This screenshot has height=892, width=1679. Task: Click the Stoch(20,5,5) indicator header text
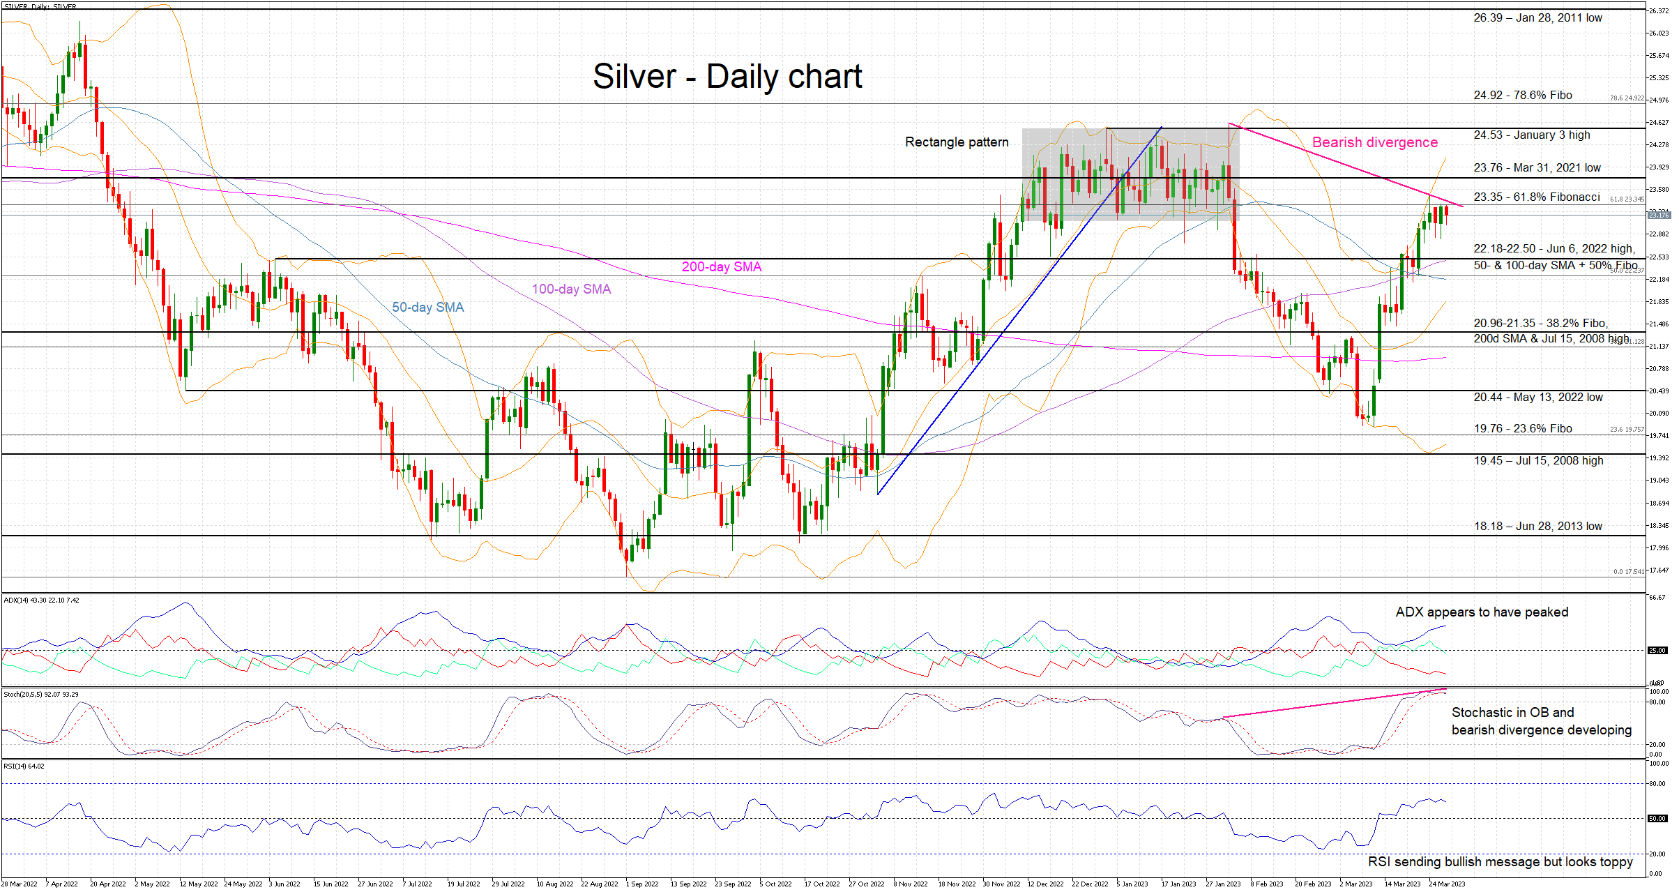[40, 695]
